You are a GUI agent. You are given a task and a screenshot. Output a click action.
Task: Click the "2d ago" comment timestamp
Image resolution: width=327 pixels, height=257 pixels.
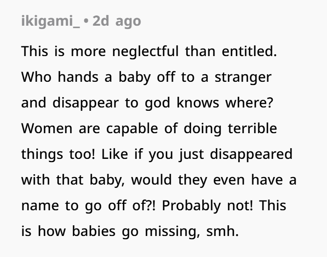117,22
